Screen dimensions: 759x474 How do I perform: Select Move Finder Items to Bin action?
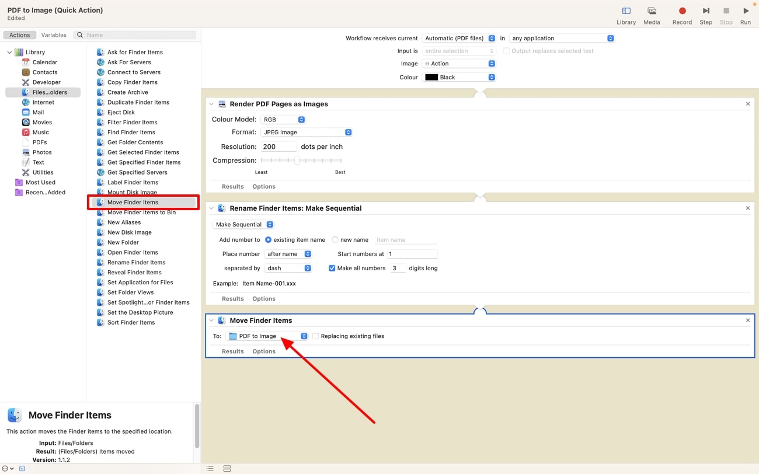click(141, 212)
